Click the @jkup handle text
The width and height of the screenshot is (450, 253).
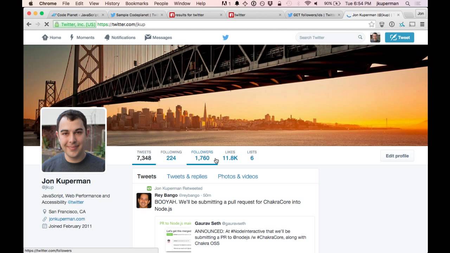tap(47, 187)
